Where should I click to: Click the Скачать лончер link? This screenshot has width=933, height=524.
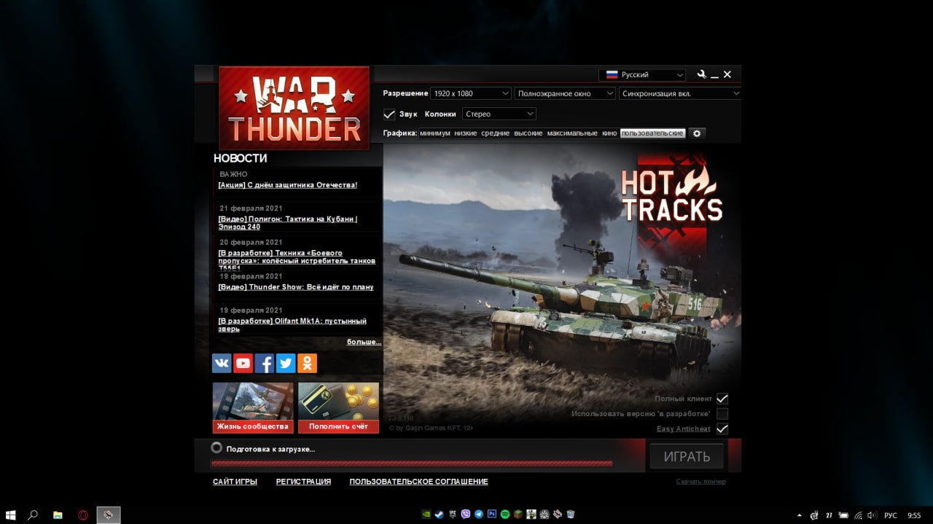tap(700, 482)
